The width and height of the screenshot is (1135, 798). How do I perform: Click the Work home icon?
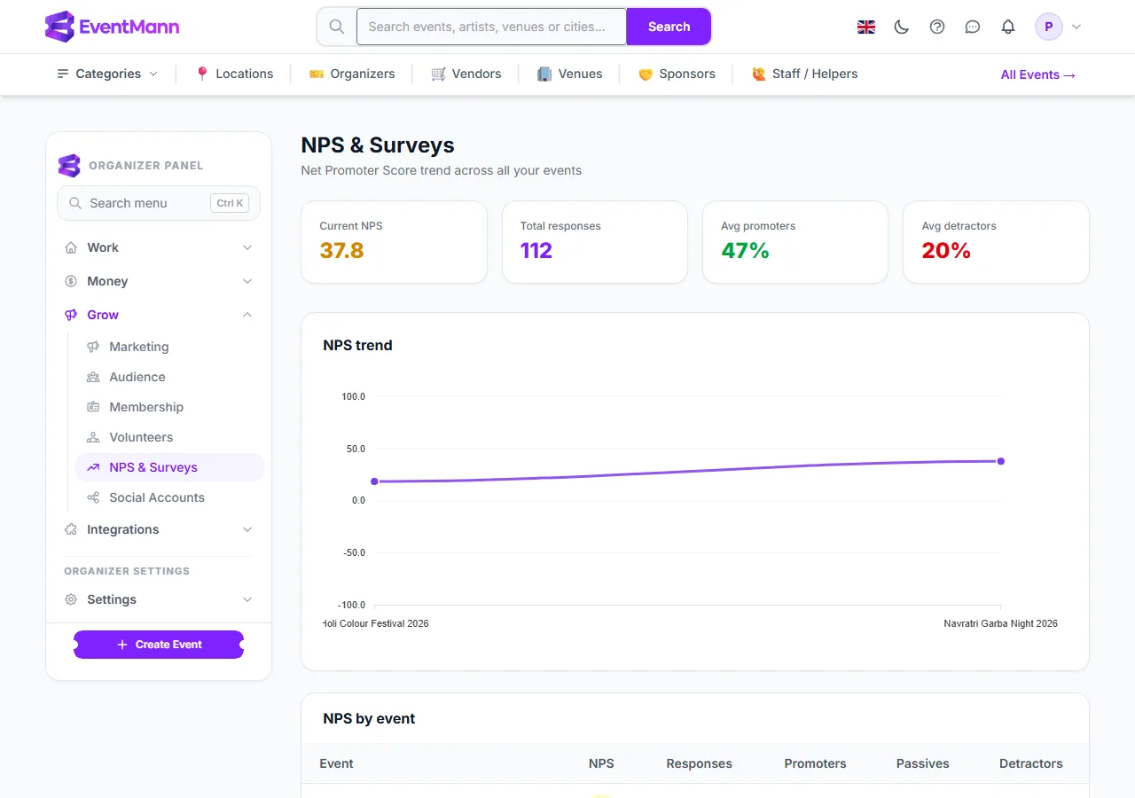point(71,247)
